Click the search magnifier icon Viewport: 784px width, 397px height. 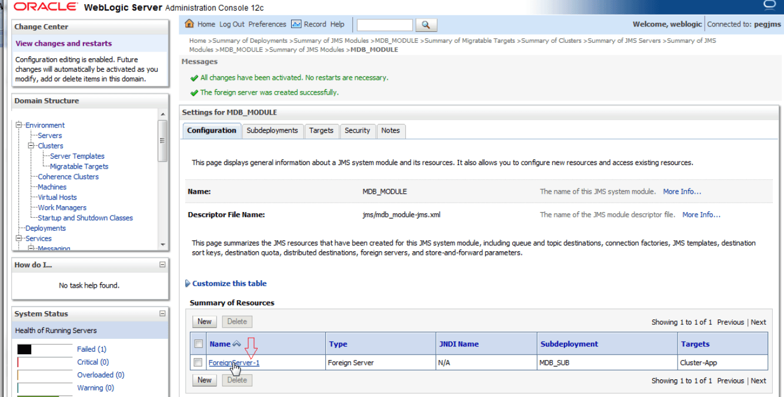426,25
